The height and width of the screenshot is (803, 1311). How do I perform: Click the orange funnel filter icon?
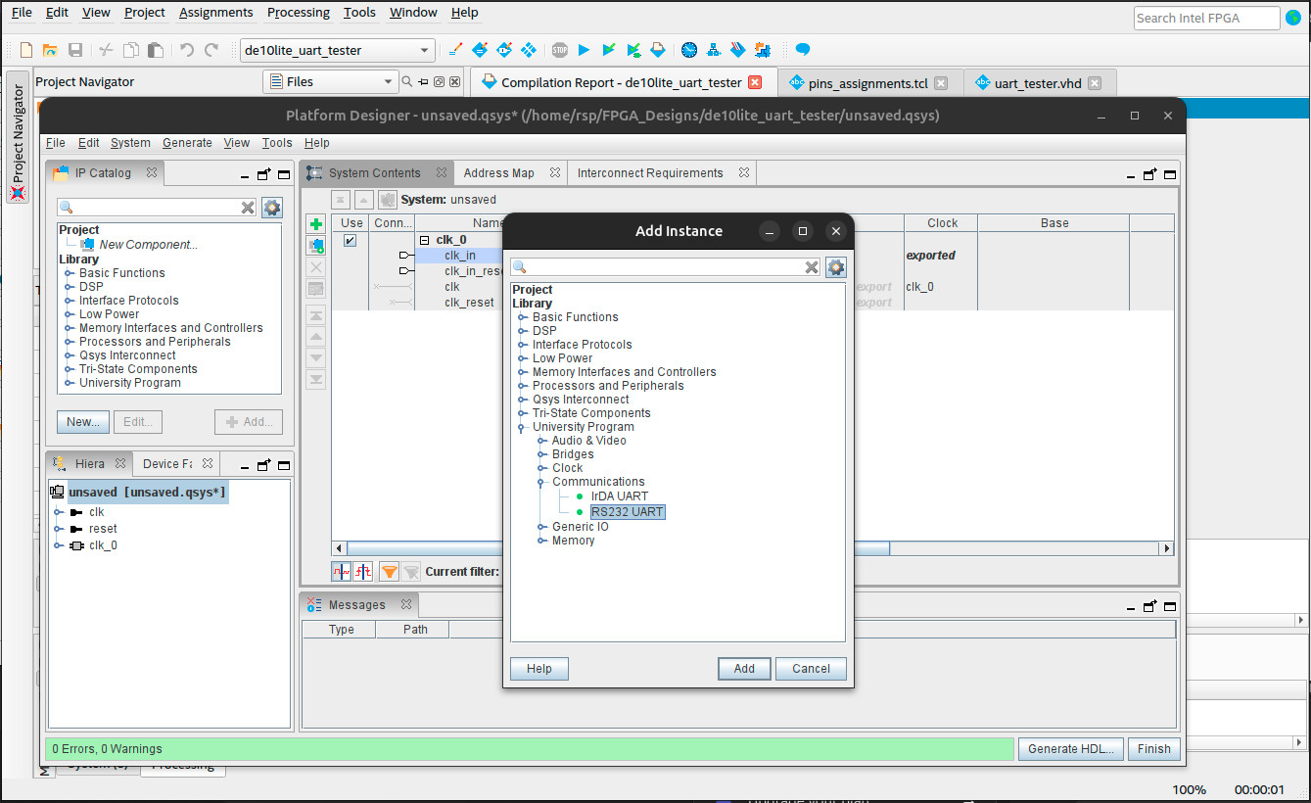[x=389, y=572]
